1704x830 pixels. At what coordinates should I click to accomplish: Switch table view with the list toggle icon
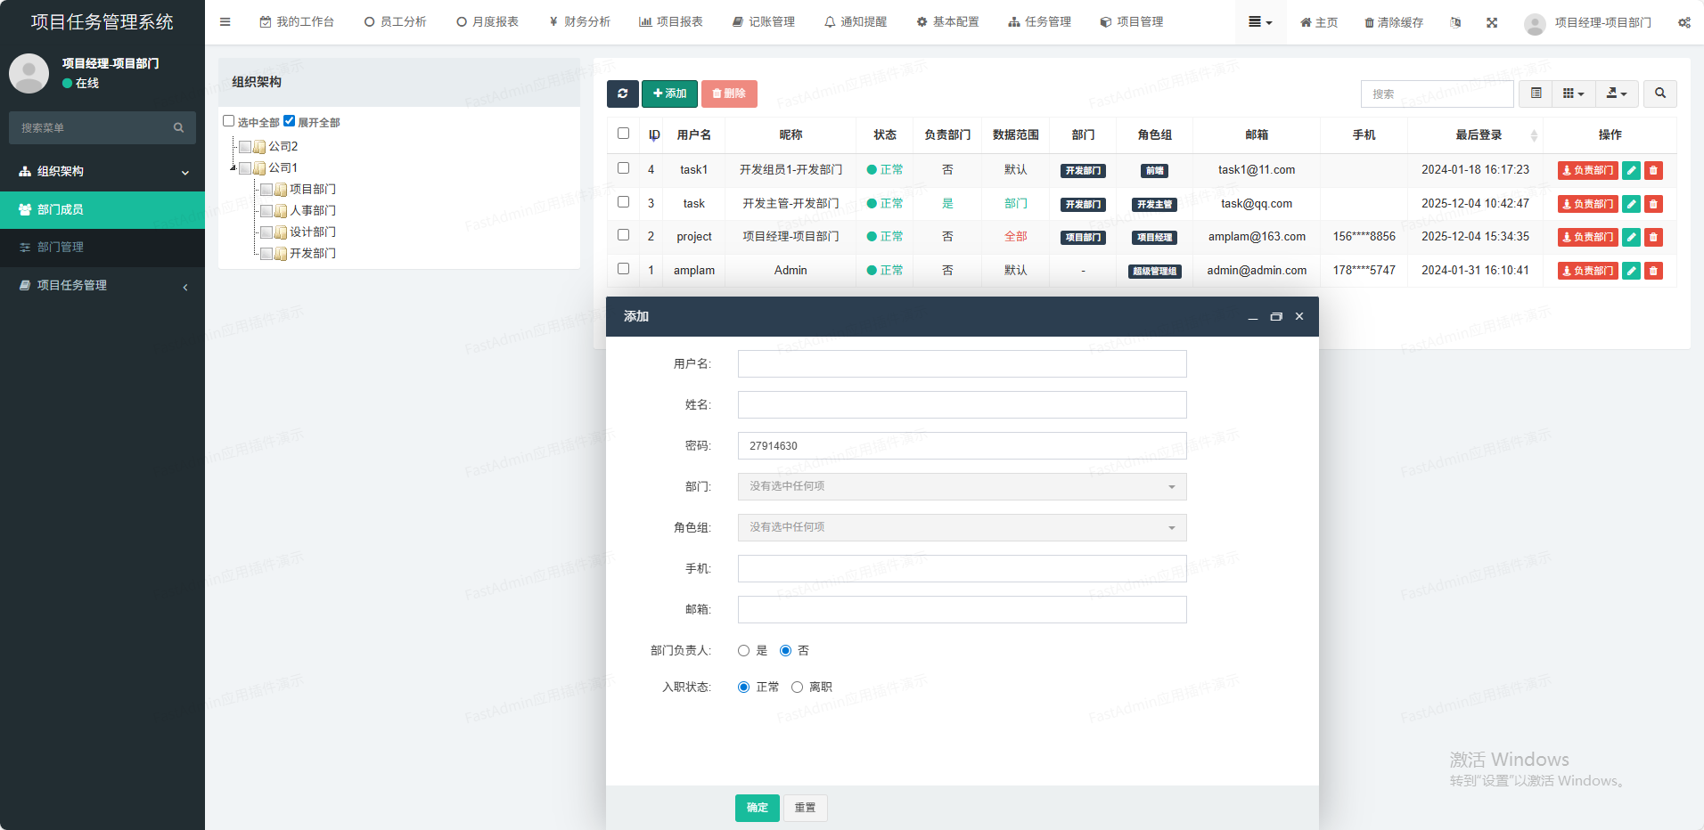[x=1536, y=94]
